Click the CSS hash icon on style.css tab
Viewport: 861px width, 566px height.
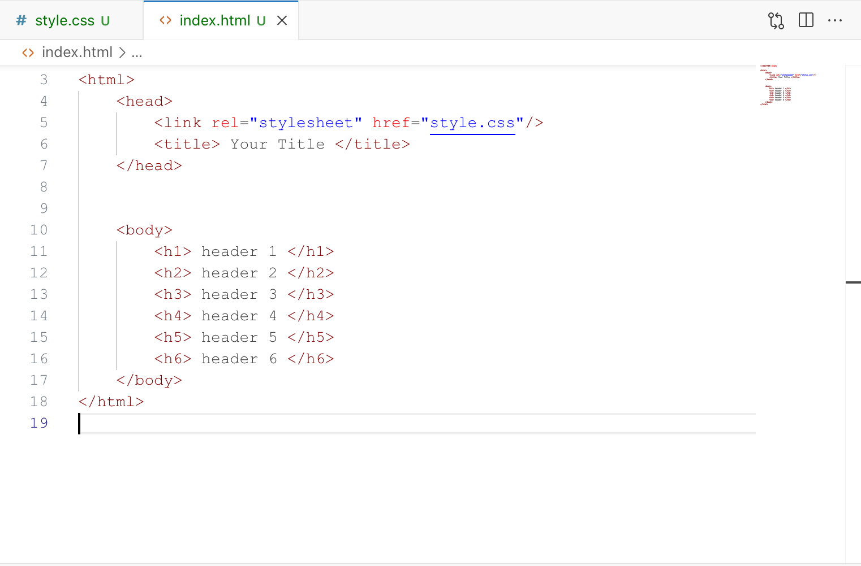click(21, 21)
